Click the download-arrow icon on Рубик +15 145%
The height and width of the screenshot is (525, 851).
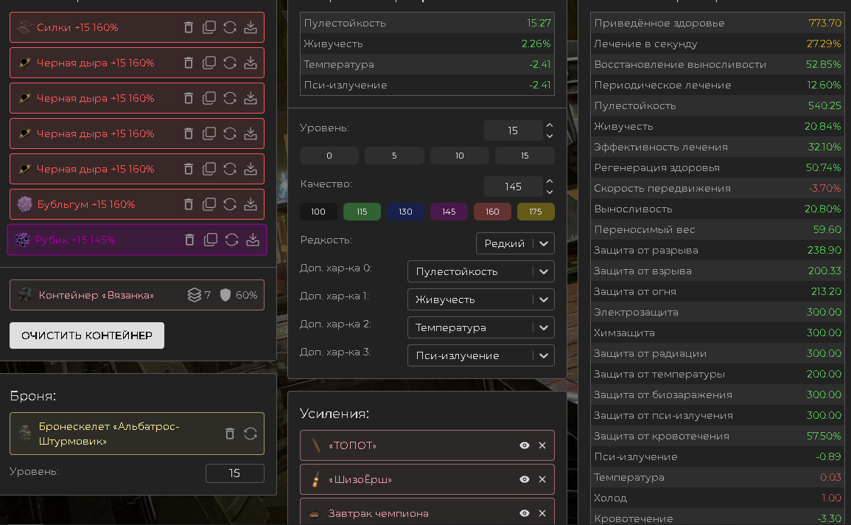(252, 240)
